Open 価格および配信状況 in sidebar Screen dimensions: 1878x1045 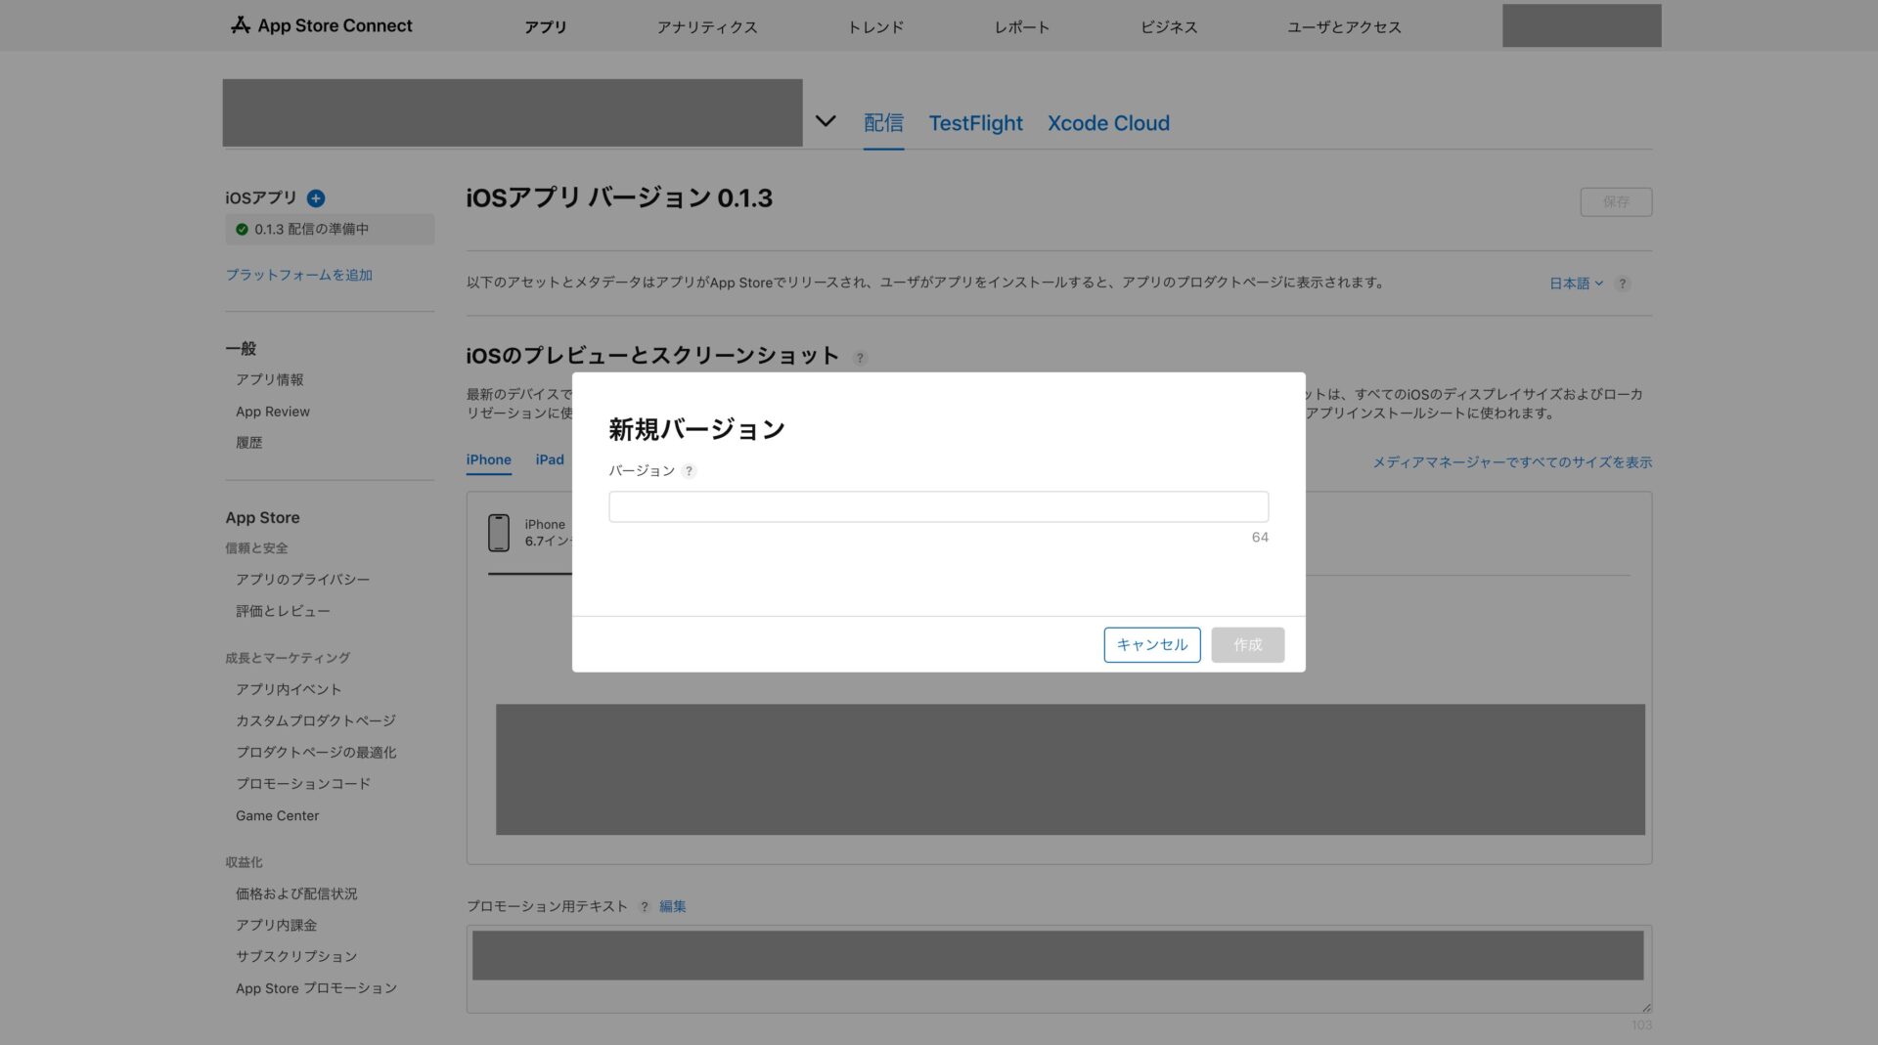tap(296, 893)
